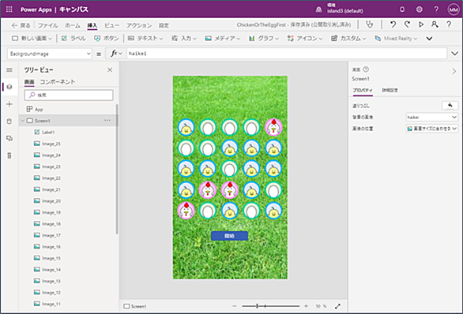The image size is (463, 314).
Task: Switch to the 画面 tab in tree view
Action: [x=29, y=82]
